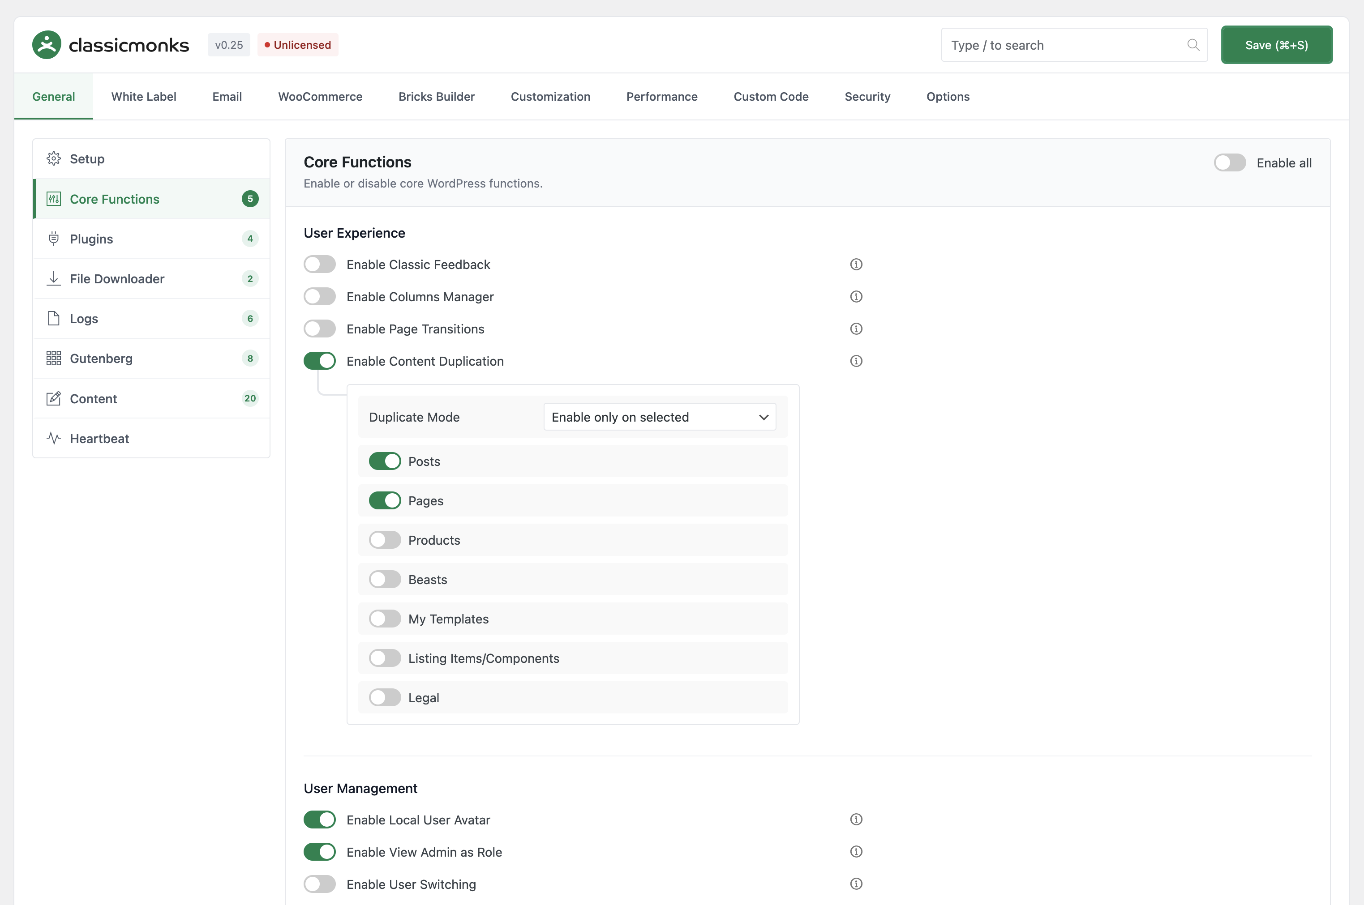The width and height of the screenshot is (1364, 905).
Task: Click the Core Functions count badge 5
Action: (x=250, y=199)
